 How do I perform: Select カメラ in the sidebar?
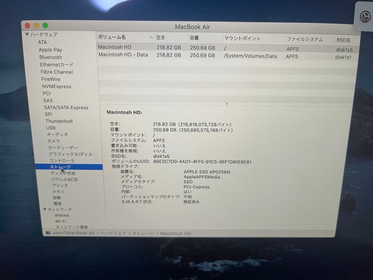54,141
